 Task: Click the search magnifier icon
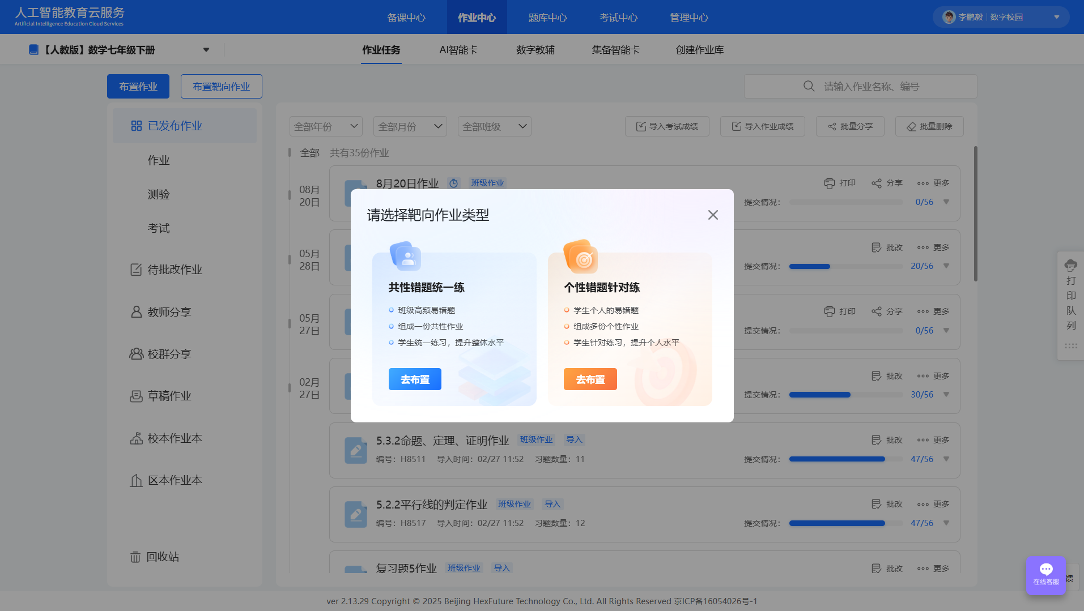pyautogui.click(x=809, y=86)
